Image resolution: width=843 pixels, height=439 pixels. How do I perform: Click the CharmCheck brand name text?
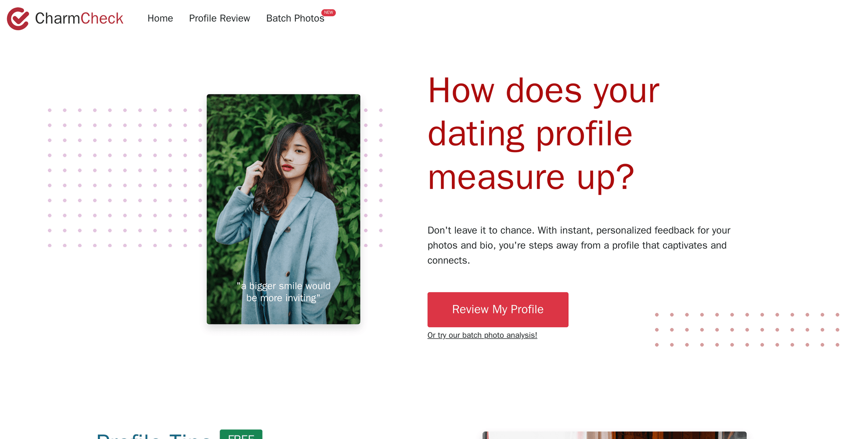pos(79,18)
